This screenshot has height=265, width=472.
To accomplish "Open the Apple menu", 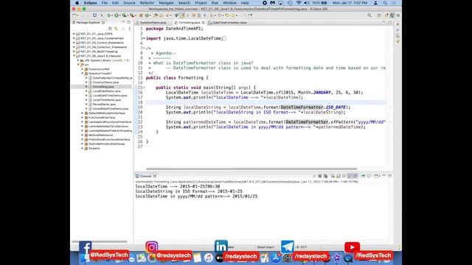I will (77, 3).
